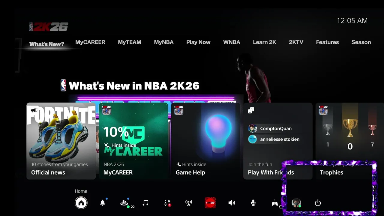Select the Power icon

[318, 203]
